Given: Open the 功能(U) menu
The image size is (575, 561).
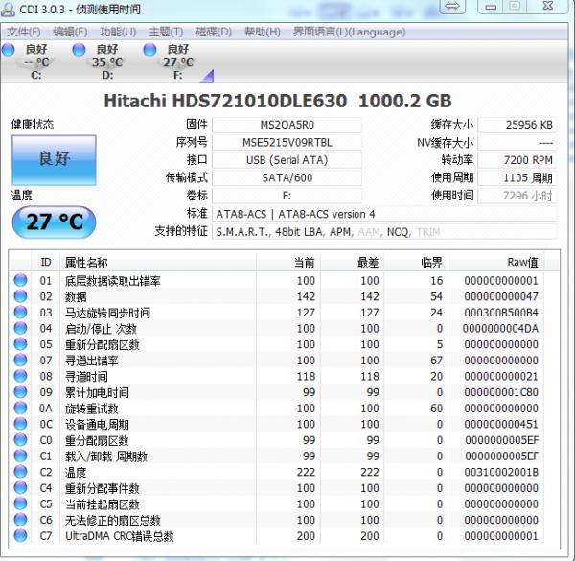Looking at the screenshot, I should [x=118, y=32].
